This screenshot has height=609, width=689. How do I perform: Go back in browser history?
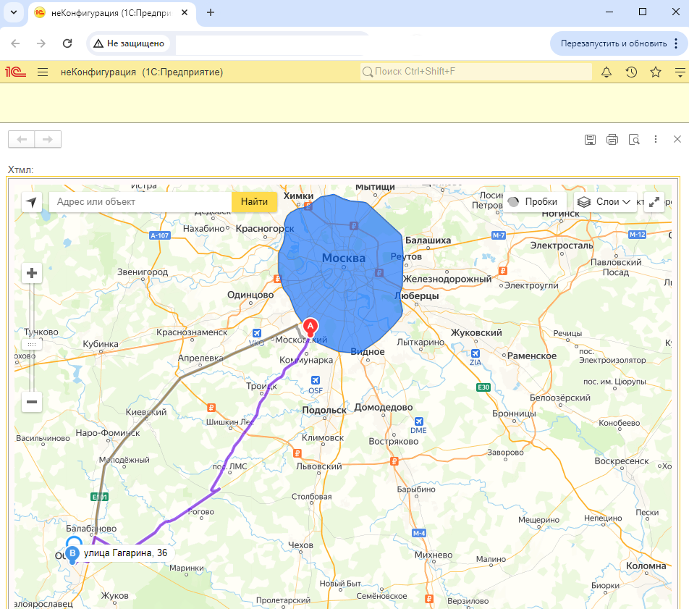15,43
